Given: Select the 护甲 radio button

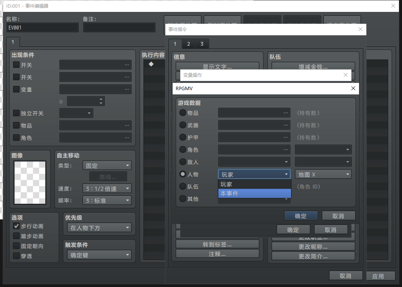Looking at the screenshot, I should [x=183, y=137].
